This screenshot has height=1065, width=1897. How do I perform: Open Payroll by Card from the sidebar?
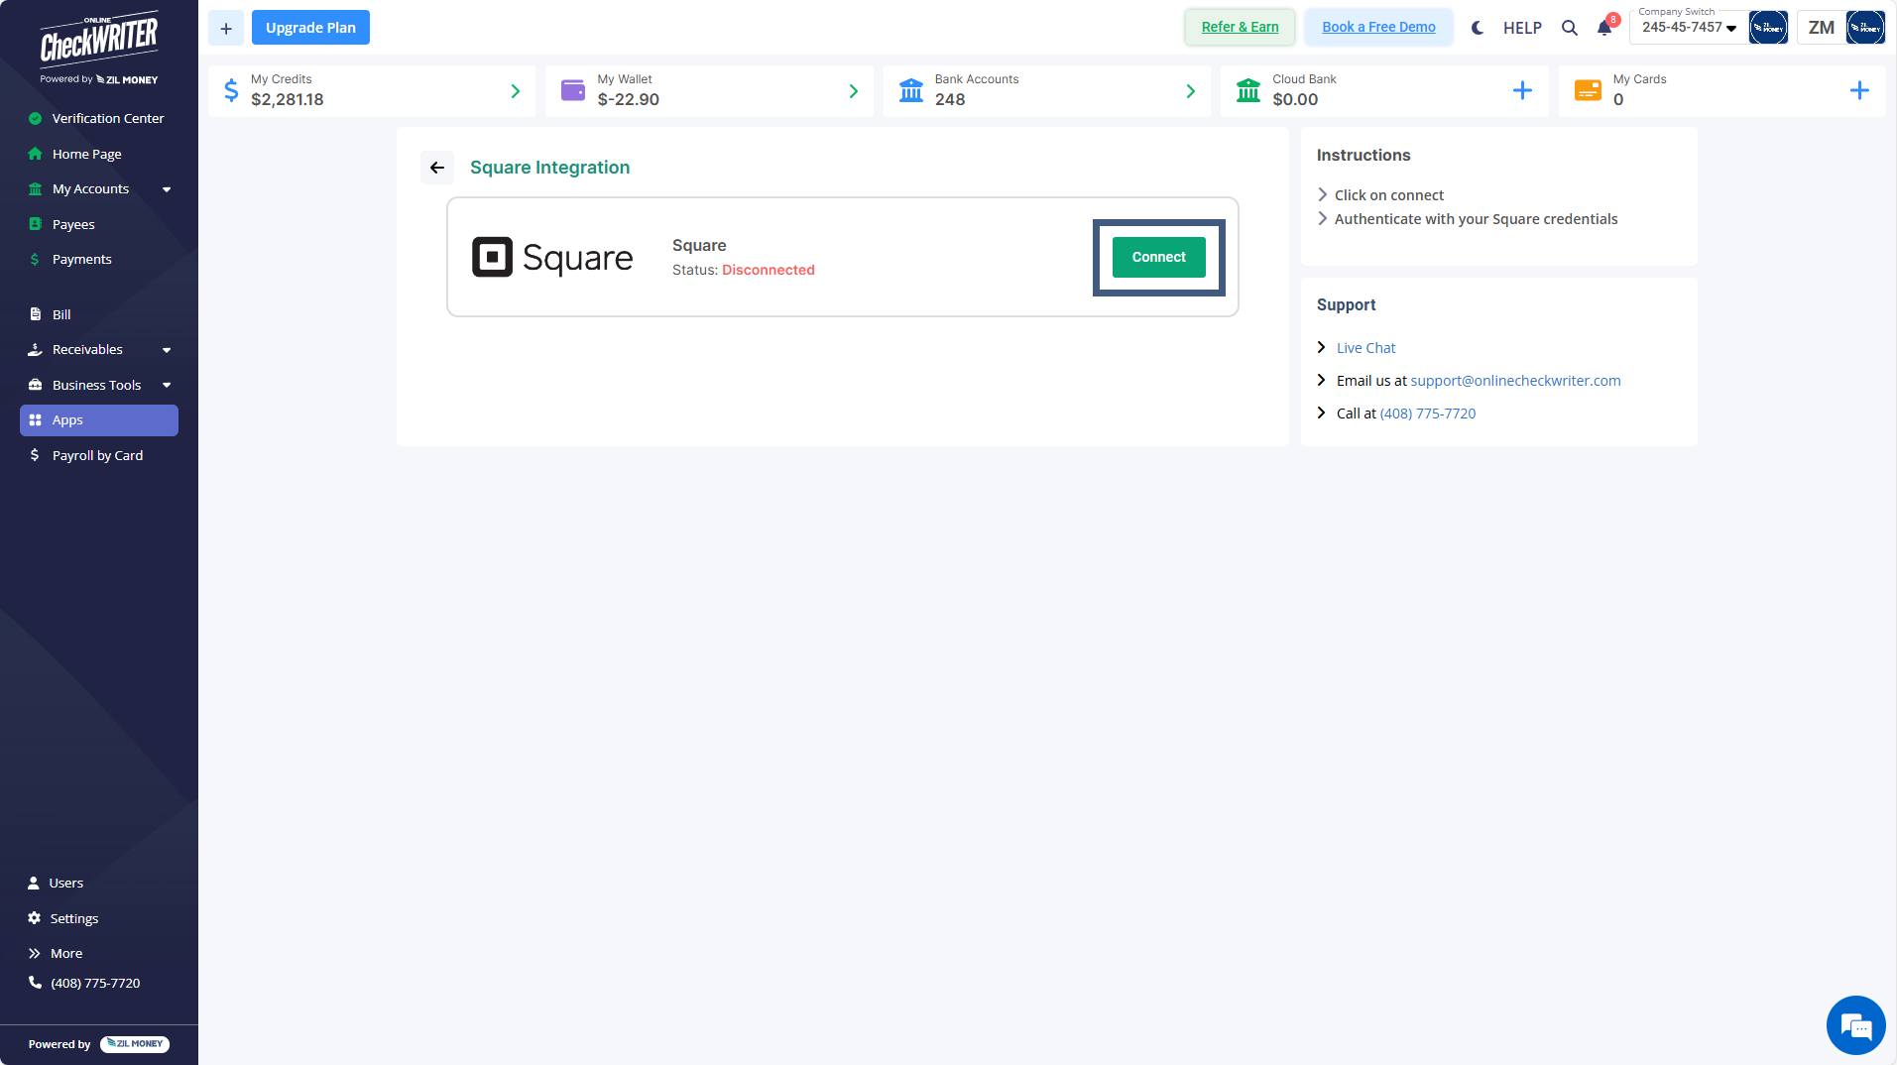point(97,455)
